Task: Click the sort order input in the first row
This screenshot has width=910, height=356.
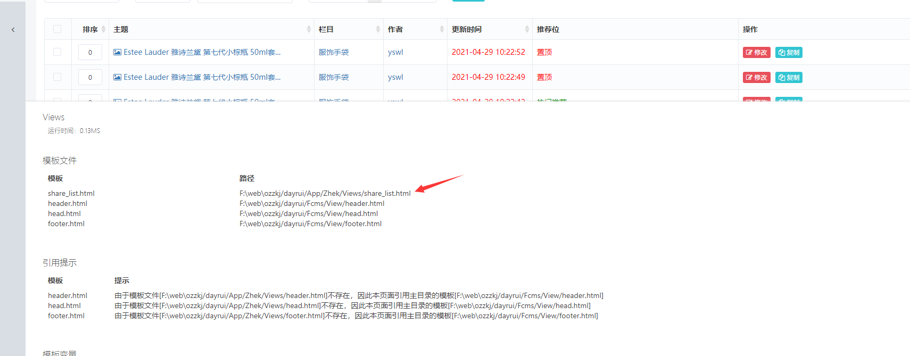Action: point(90,52)
